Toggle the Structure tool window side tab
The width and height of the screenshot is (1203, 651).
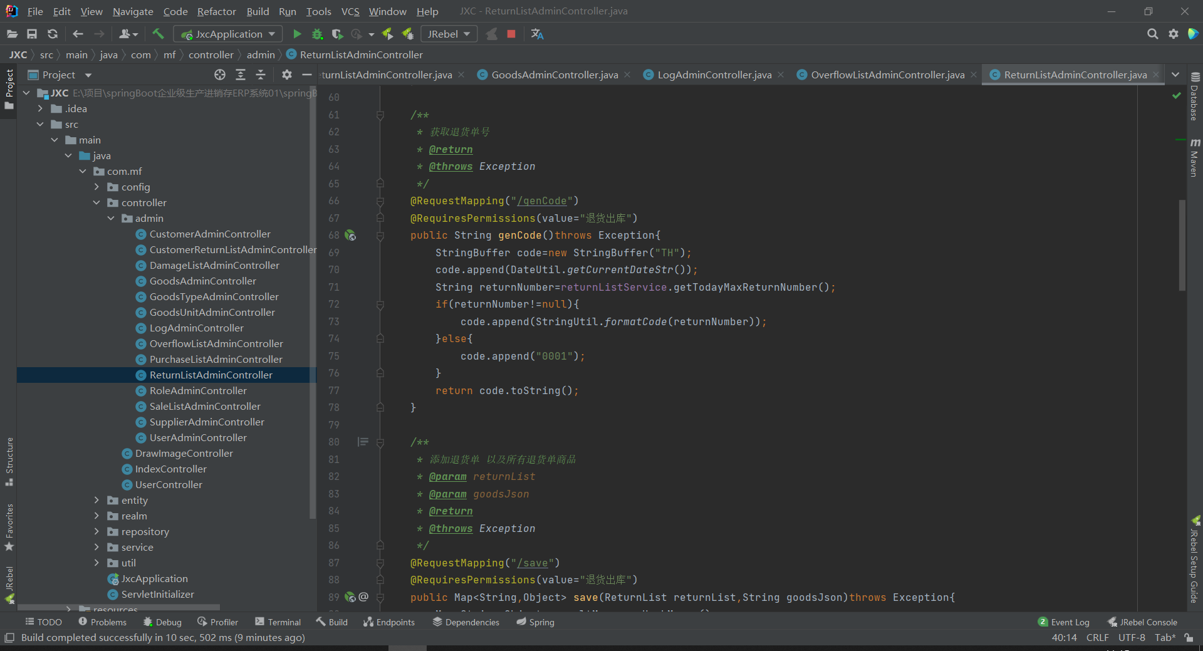(x=9, y=462)
